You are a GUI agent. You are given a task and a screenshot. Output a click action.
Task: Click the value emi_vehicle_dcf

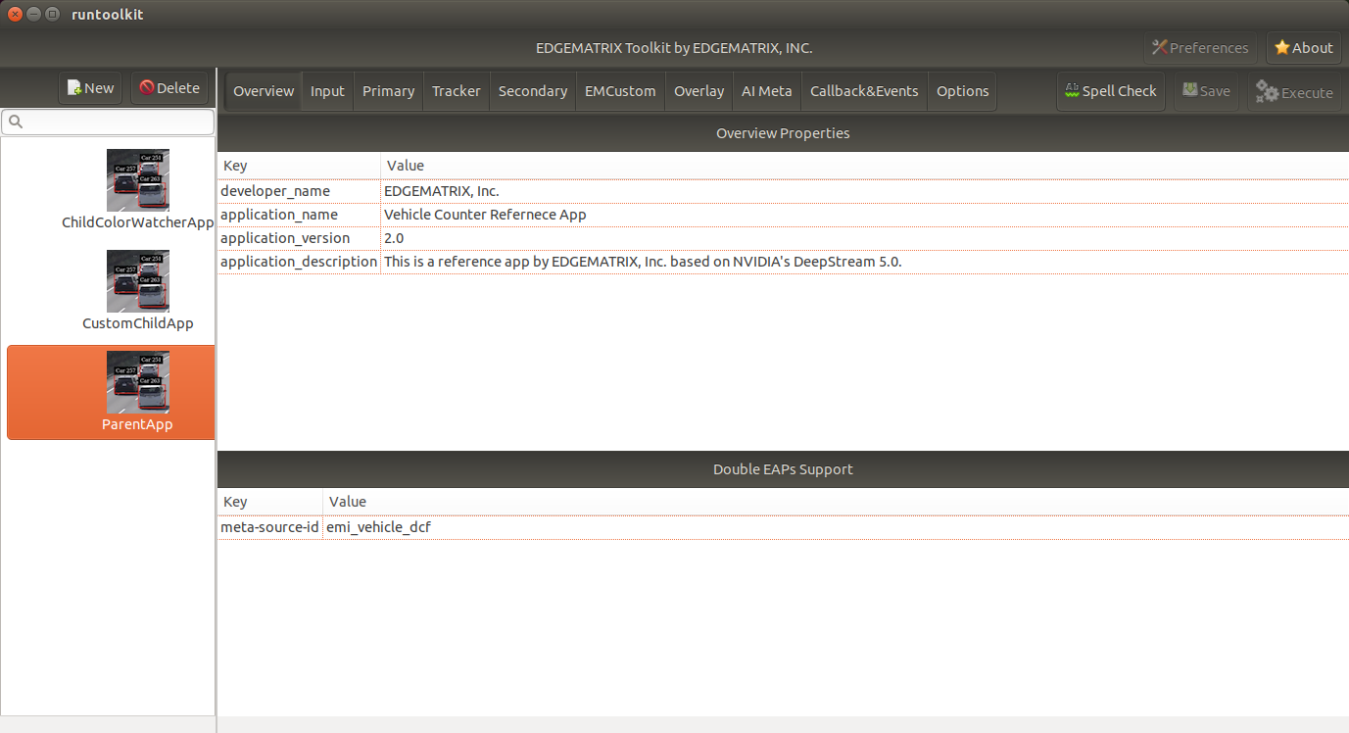pos(378,527)
